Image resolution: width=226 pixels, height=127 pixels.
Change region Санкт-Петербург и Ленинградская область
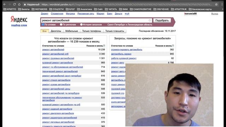click(x=130, y=25)
